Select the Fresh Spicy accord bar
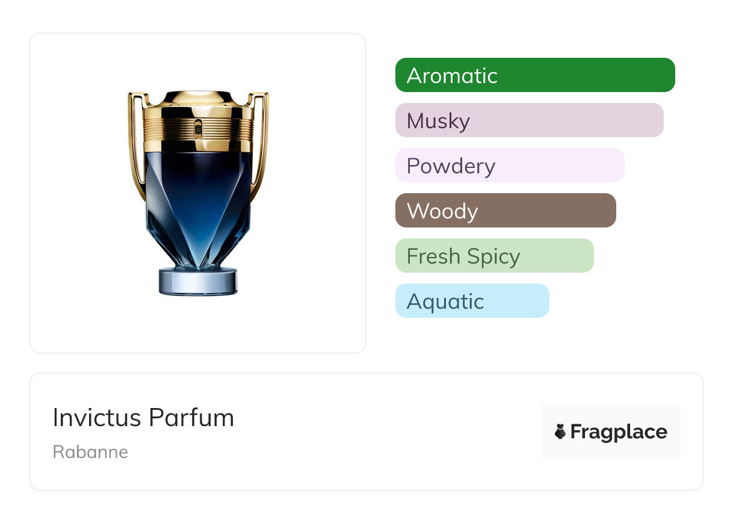Screen dimensions: 733x520 494,256
